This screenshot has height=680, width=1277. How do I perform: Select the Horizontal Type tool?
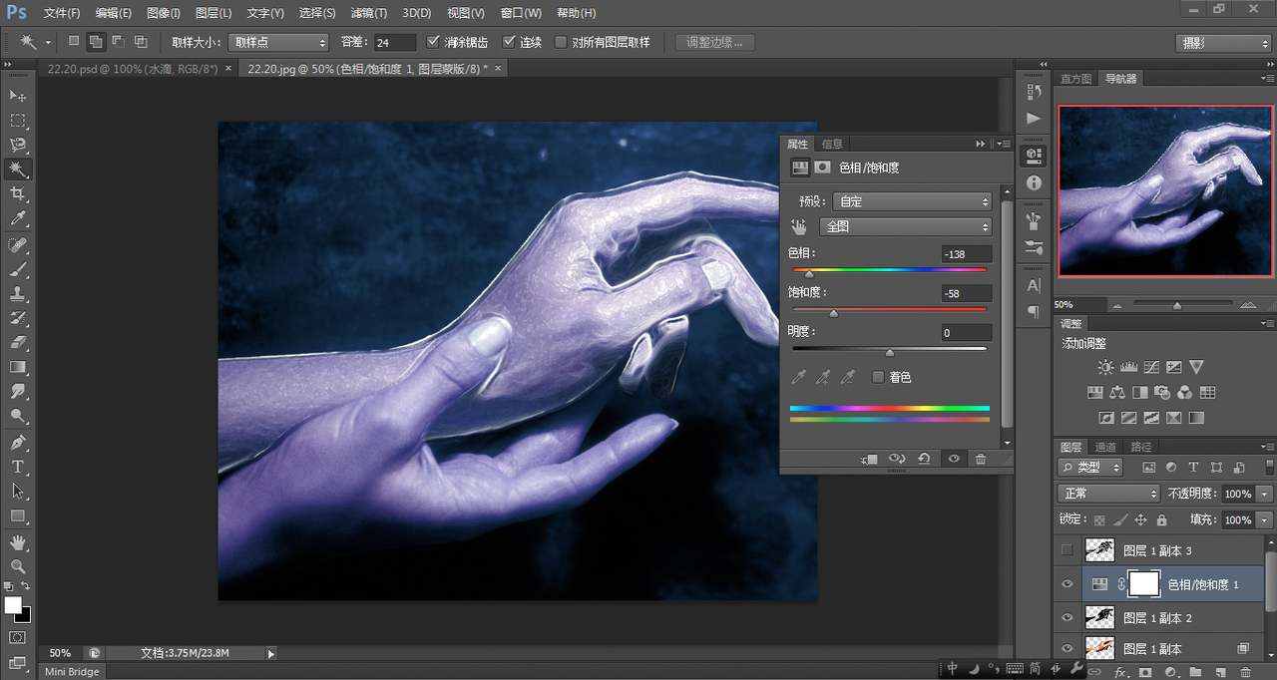(x=18, y=467)
